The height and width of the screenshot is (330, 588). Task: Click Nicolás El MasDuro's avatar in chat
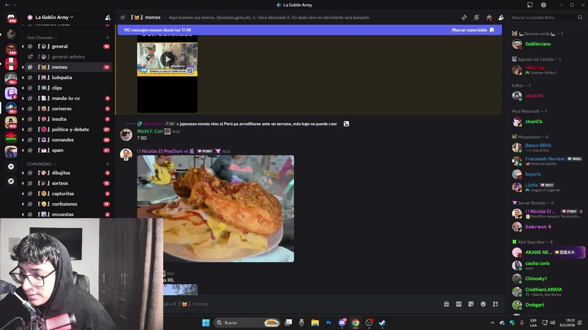coord(126,154)
